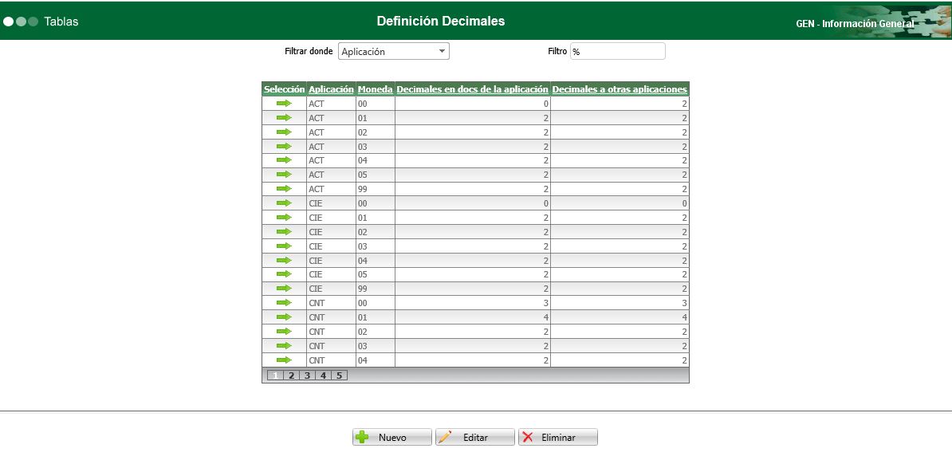The image size is (952, 468).
Task: Open the Filtrar donde Aplicación dropdown
Action: click(393, 52)
